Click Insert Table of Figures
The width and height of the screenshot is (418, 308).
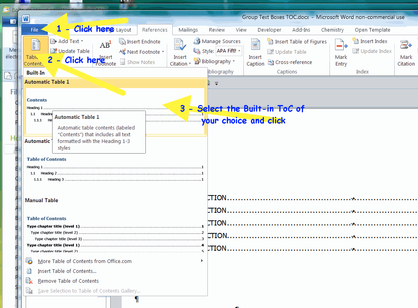tap(297, 41)
